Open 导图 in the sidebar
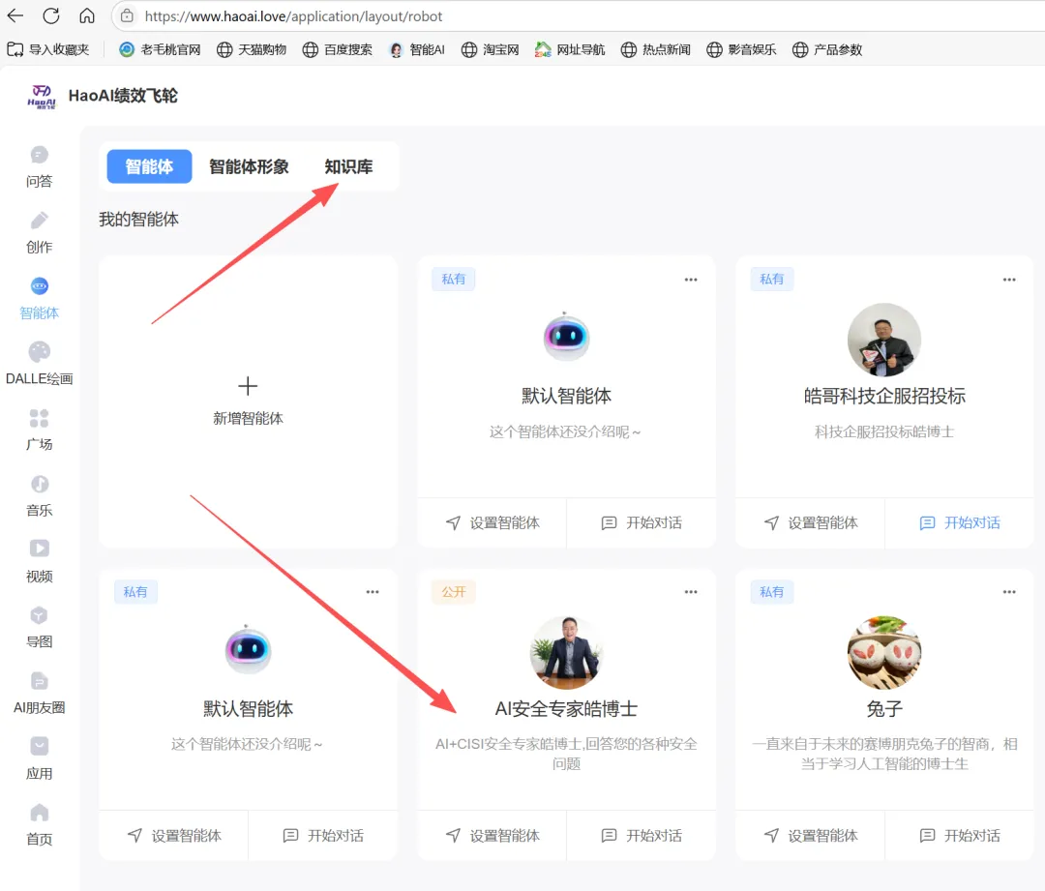The height and width of the screenshot is (891, 1045). click(40, 628)
